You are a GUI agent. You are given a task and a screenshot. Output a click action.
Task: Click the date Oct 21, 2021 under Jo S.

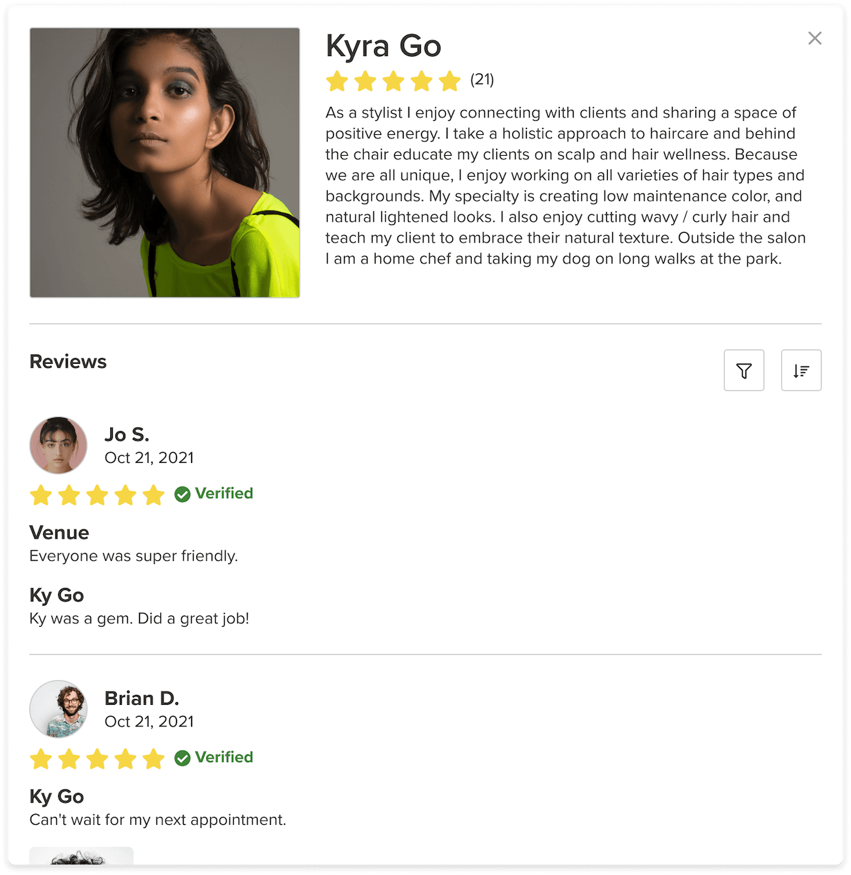click(149, 457)
